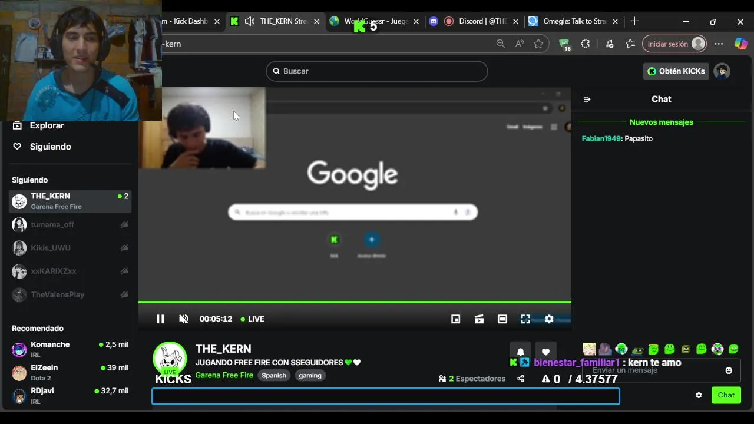754x424 pixels.
Task: Send the message with green Chat button
Action: [x=726, y=395]
